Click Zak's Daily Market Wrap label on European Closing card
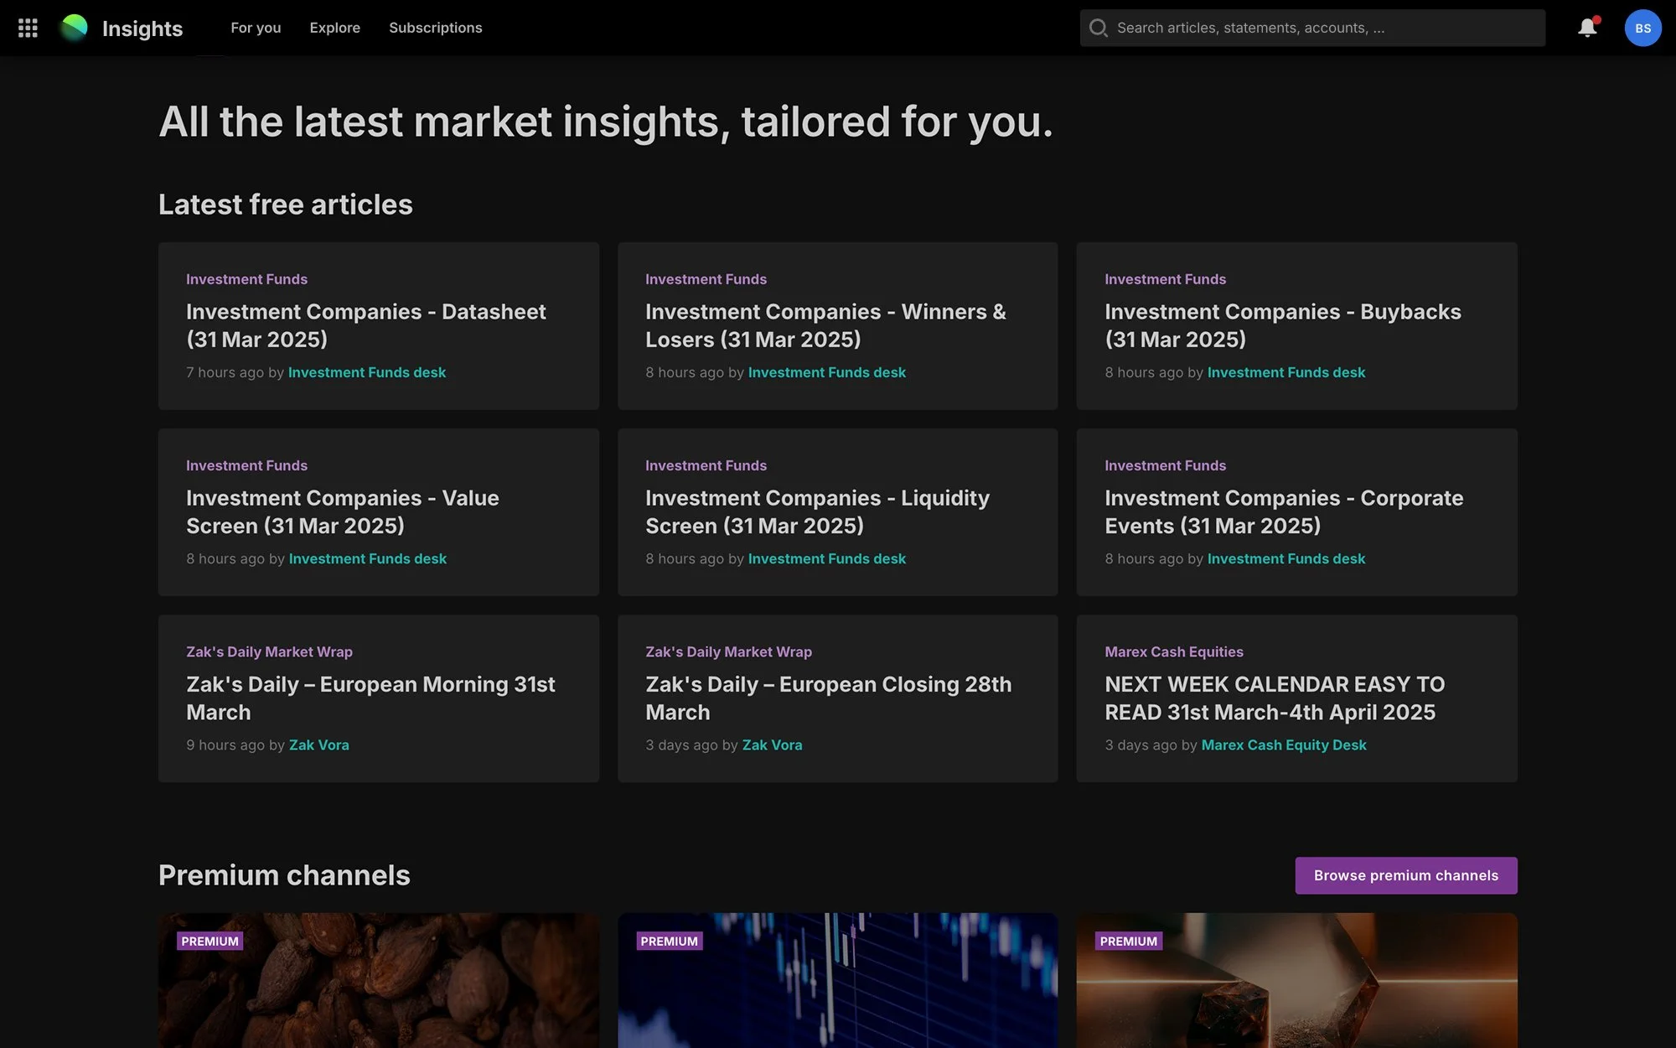This screenshot has height=1048, width=1676. 728,651
